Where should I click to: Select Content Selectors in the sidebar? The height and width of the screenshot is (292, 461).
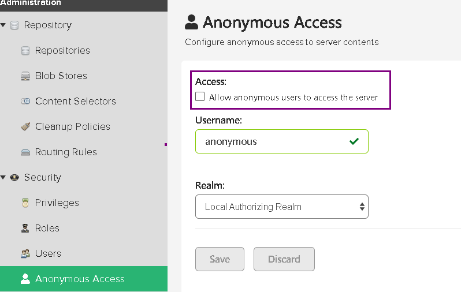75,102
